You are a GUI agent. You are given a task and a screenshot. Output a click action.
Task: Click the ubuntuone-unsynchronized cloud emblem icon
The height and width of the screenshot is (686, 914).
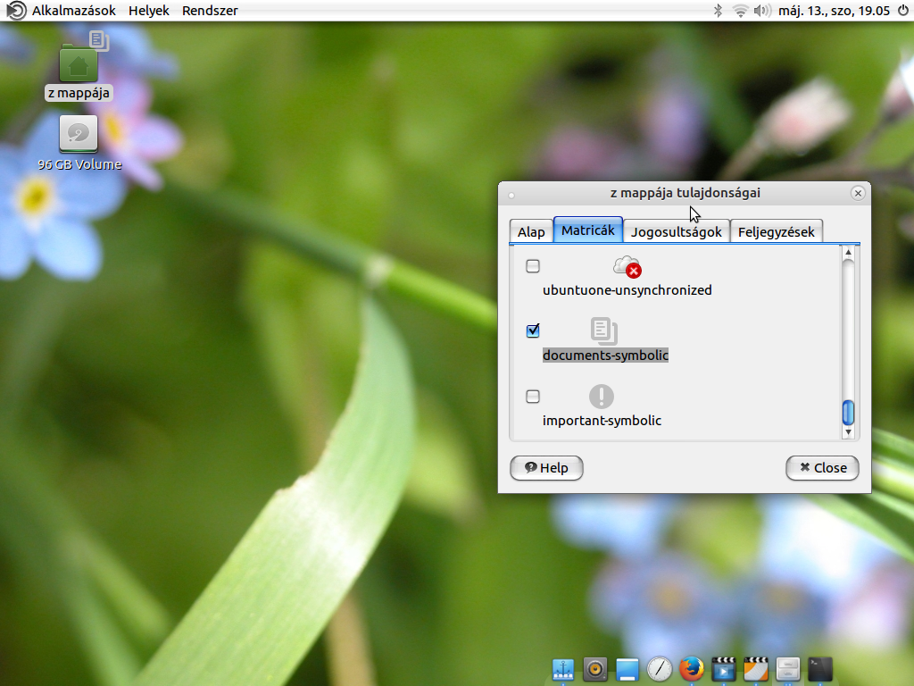click(627, 266)
